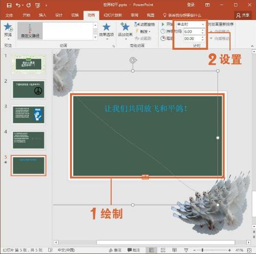The height and width of the screenshot is (254, 256).
Task: Switch to Normal view icon
Action: (x=152, y=250)
